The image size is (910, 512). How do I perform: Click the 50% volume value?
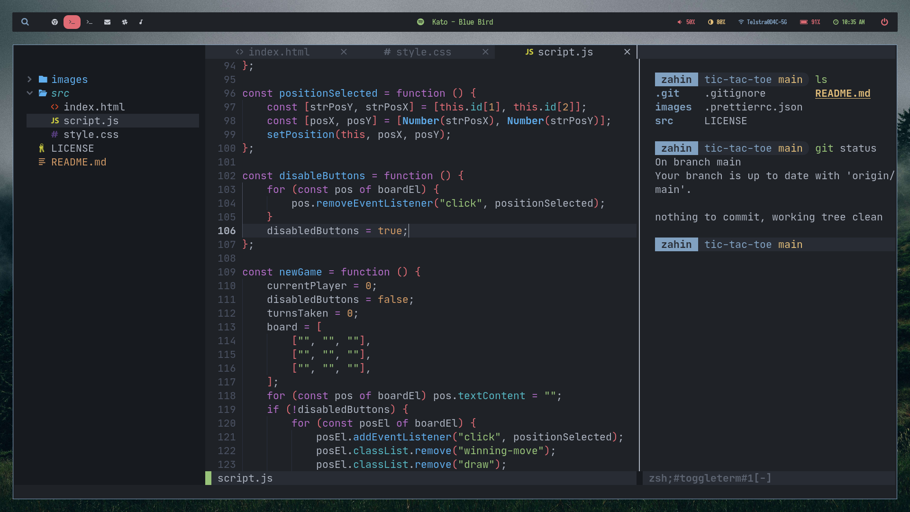691,22
